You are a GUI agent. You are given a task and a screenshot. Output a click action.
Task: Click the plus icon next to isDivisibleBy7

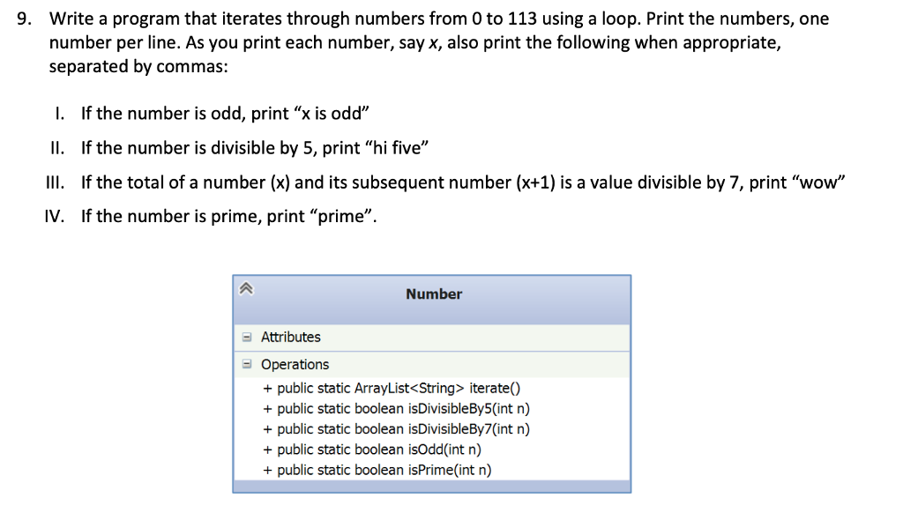[266, 428]
